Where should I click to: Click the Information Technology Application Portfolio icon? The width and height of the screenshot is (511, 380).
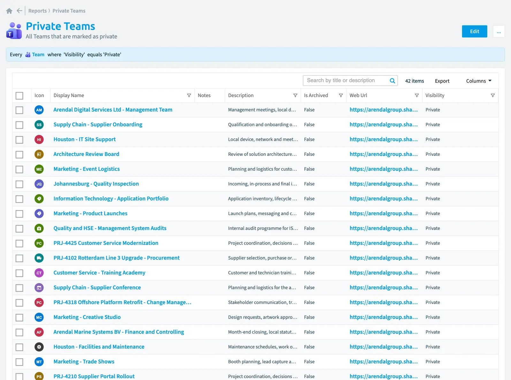pyautogui.click(x=39, y=199)
